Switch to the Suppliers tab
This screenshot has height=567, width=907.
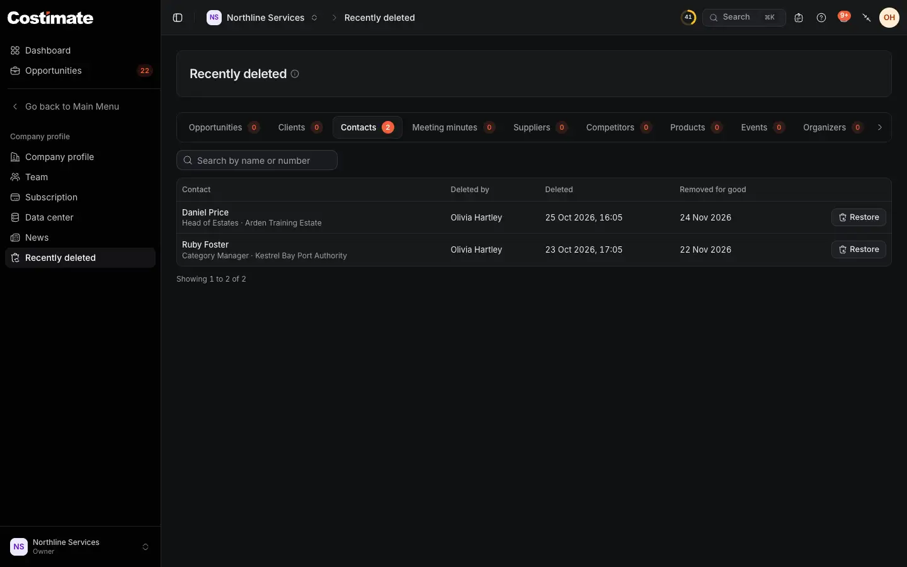tap(540, 127)
